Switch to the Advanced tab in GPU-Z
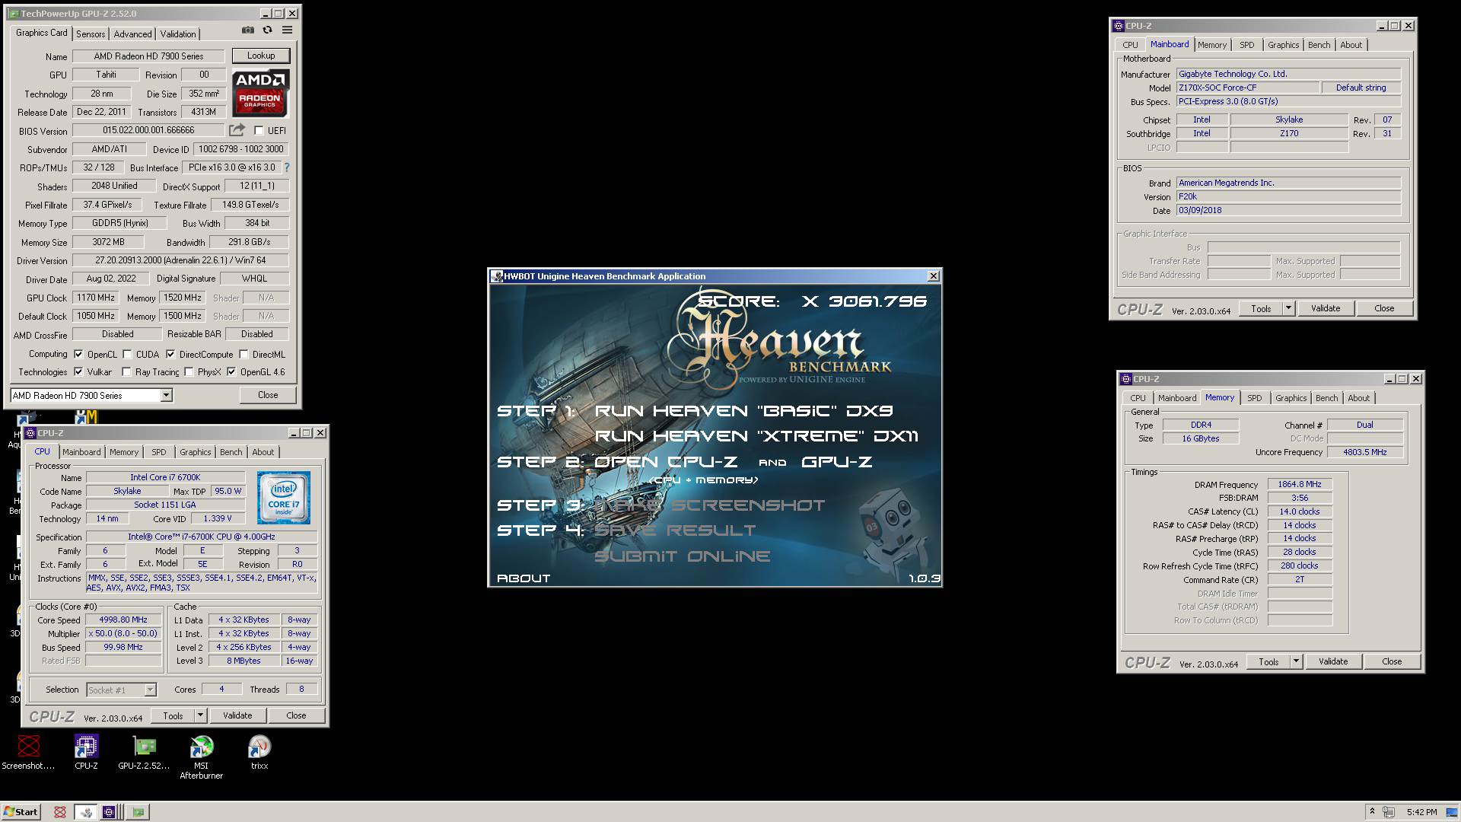The image size is (1461, 822). tap(132, 33)
